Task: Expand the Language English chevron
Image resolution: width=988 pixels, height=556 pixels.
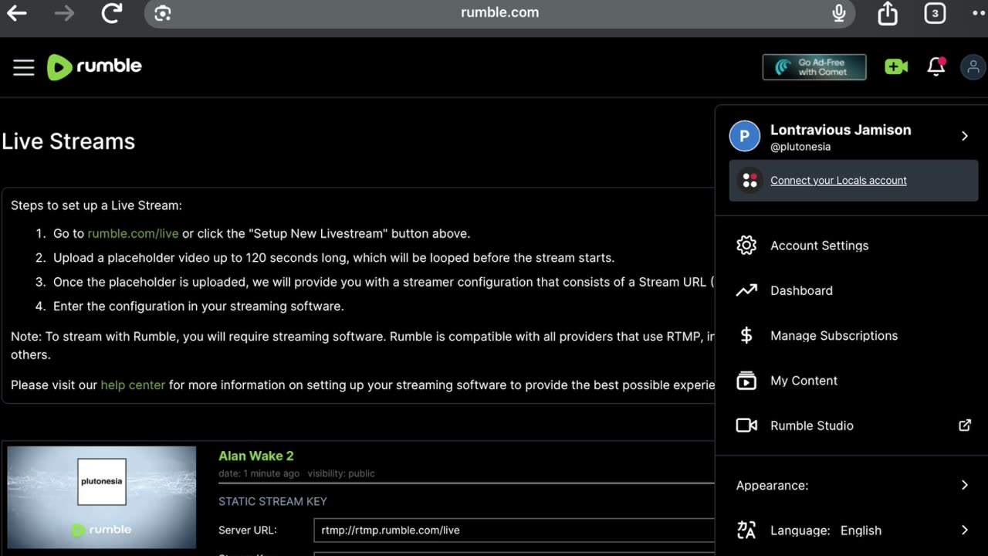Action: tap(965, 530)
